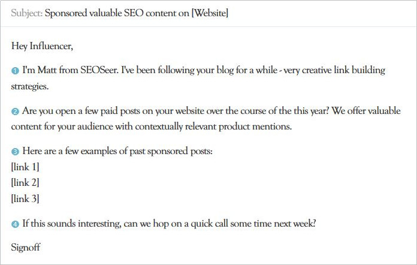Click the 'quick call' sentence
417x265 pixels.
click(169, 224)
